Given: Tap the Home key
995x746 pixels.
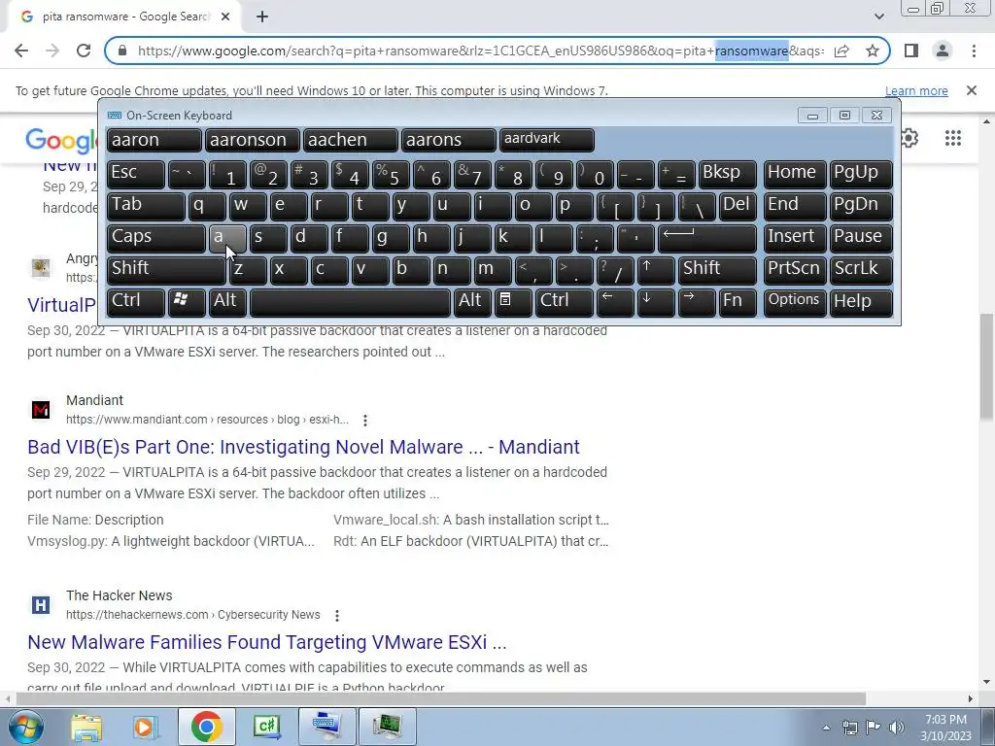Looking at the screenshot, I should point(795,175).
